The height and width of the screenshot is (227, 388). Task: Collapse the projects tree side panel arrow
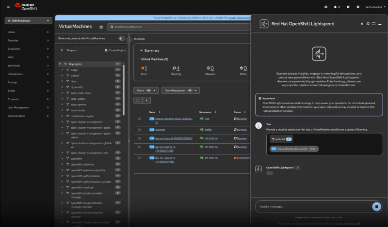click(x=129, y=40)
